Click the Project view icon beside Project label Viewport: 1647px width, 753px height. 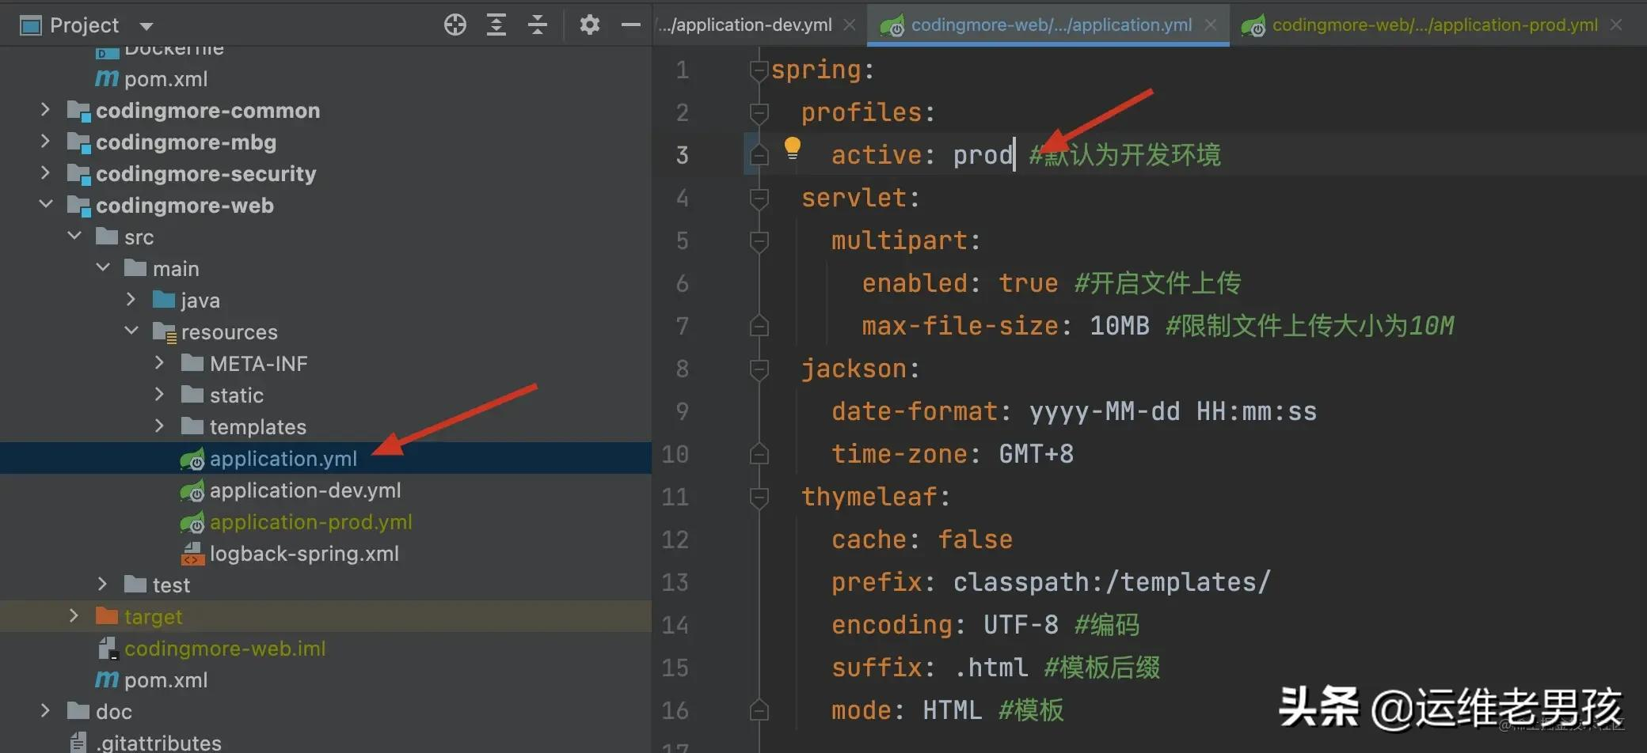click(x=30, y=25)
